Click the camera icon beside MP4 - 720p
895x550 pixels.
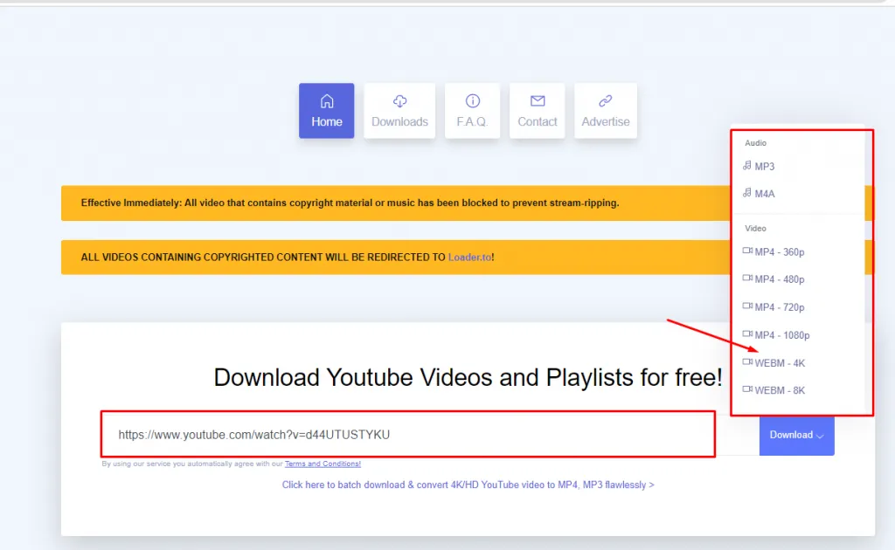click(x=747, y=306)
